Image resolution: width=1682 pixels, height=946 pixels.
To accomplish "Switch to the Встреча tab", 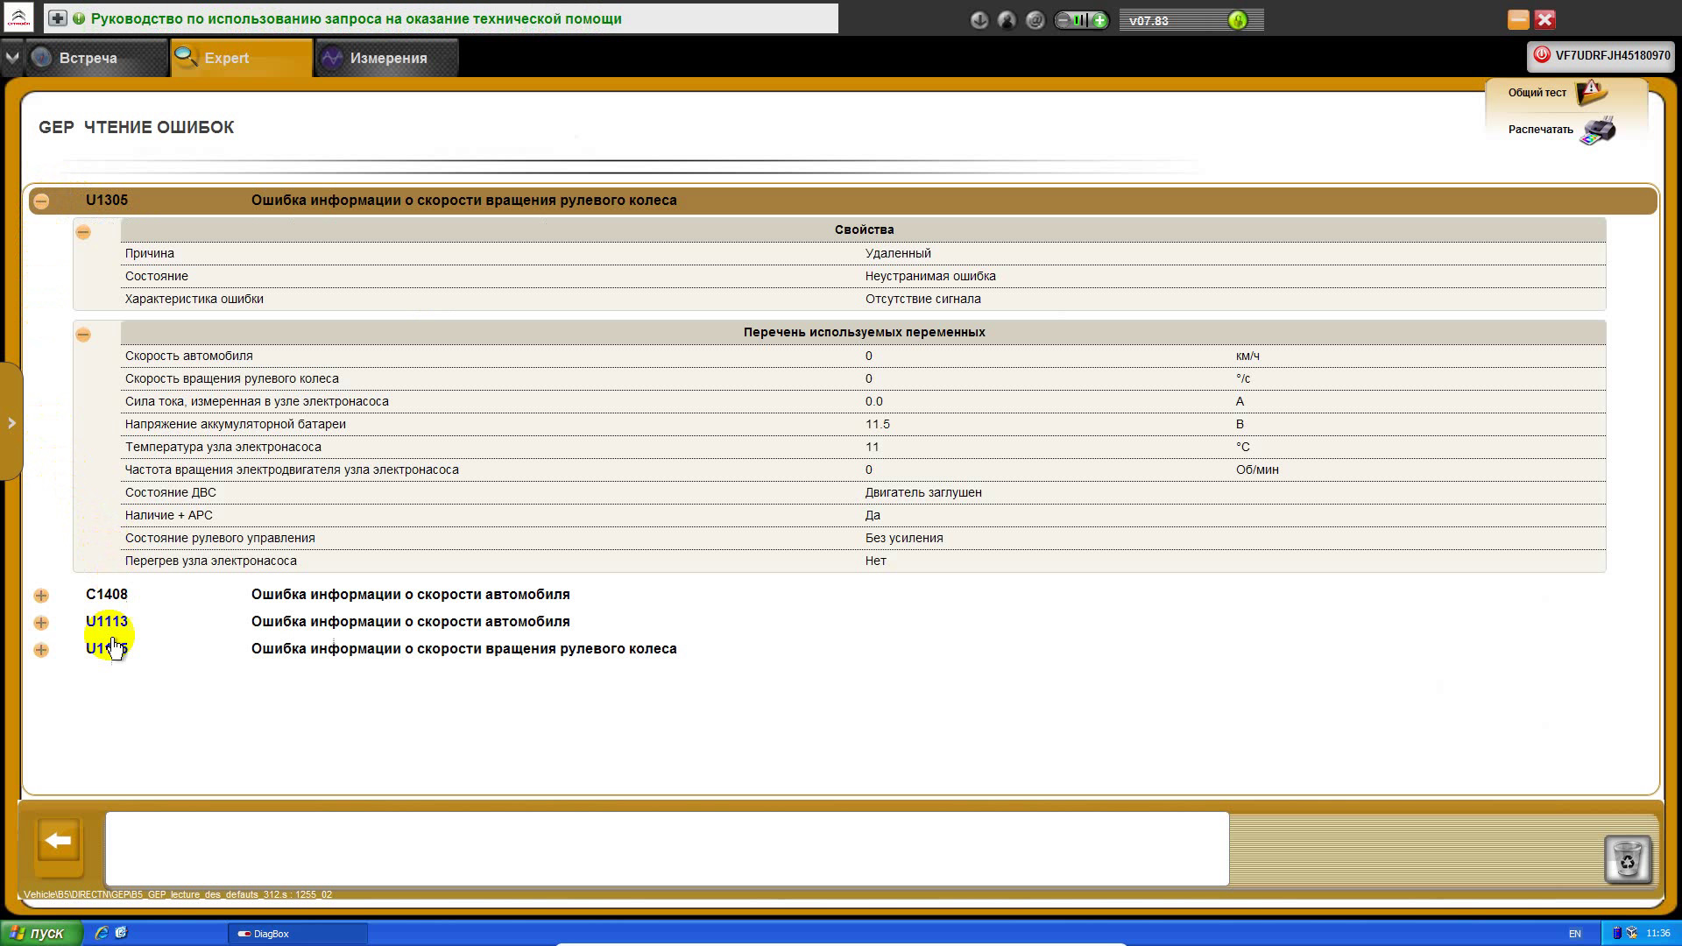I will pyautogui.click(x=96, y=58).
